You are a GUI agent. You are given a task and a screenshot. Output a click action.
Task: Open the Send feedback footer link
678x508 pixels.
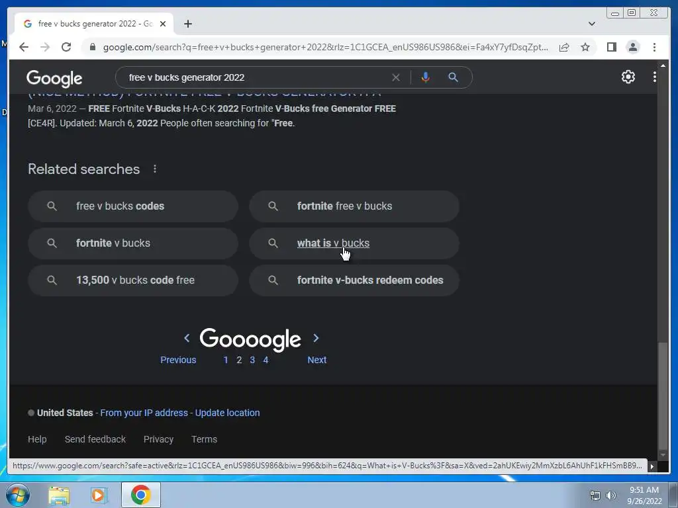95,439
